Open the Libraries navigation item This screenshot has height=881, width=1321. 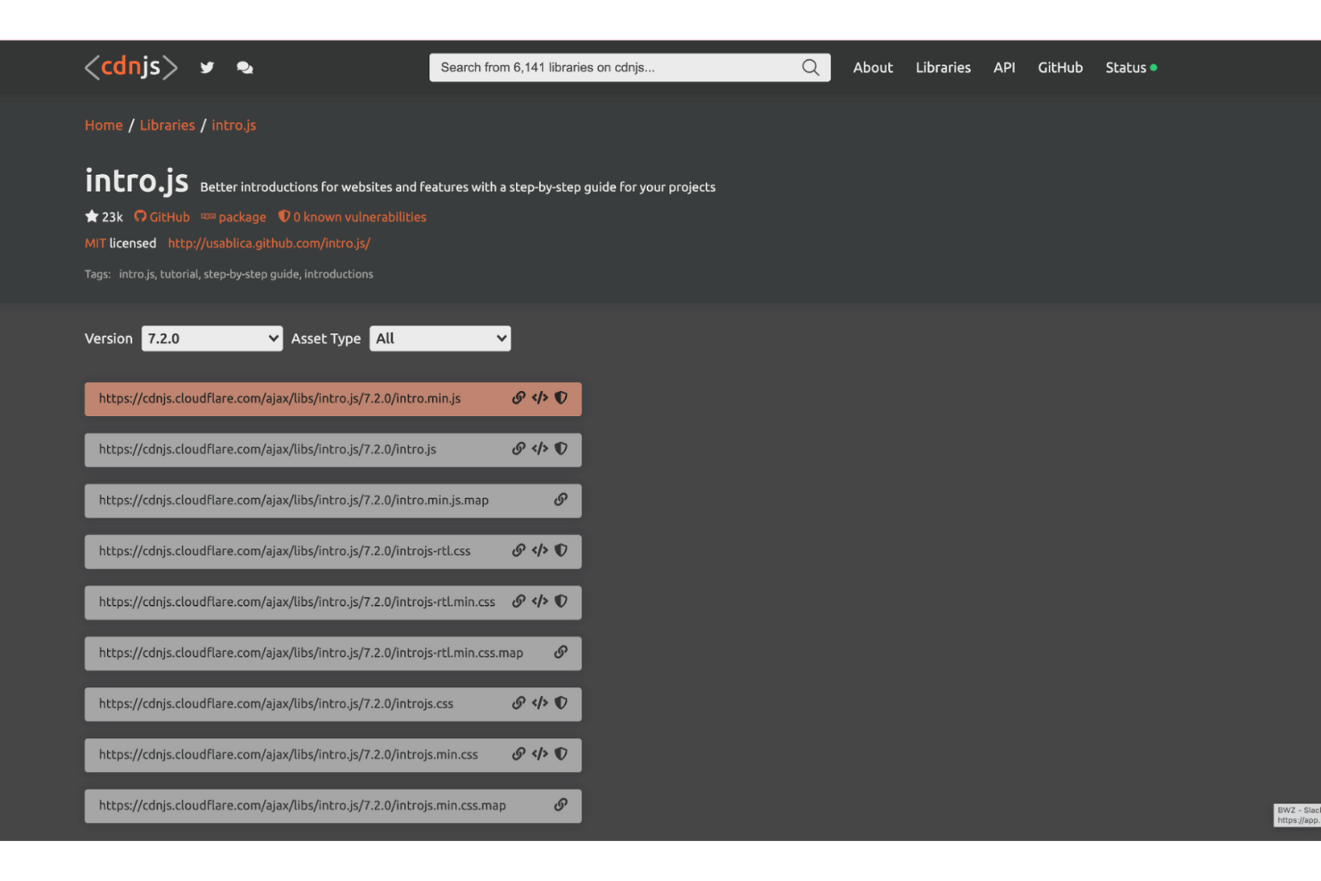pyautogui.click(x=943, y=68)
